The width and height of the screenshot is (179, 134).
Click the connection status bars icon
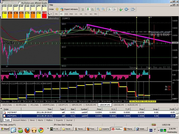point(154,125)
